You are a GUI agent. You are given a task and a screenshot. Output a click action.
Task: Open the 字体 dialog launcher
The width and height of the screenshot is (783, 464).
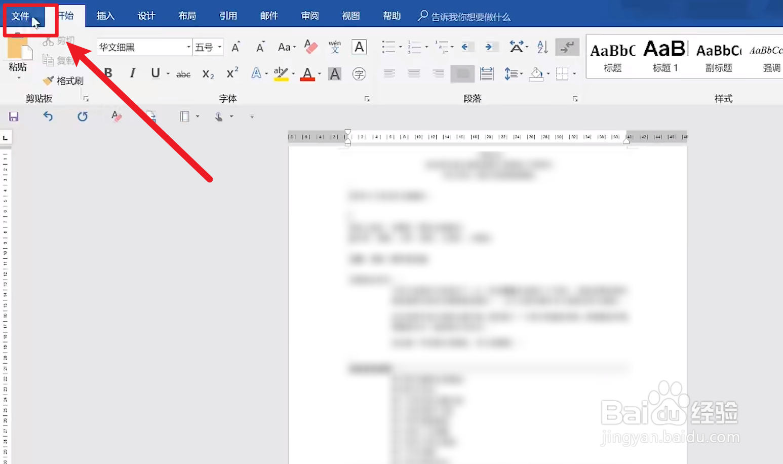[x=367, y=99]
